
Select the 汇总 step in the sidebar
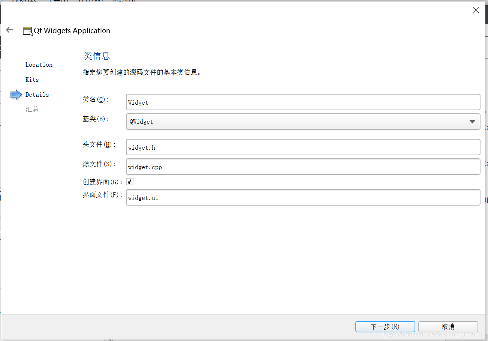(x=32, y=110)
